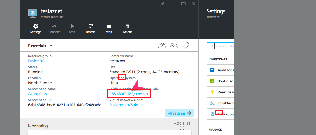Open Audit logs in Settings
The image size is (316, 135).
point(220,70)
